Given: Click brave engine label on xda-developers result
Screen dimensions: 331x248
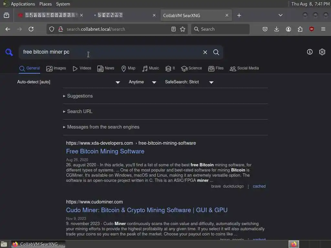Looking at the screenshot, I should click(216, 186).
